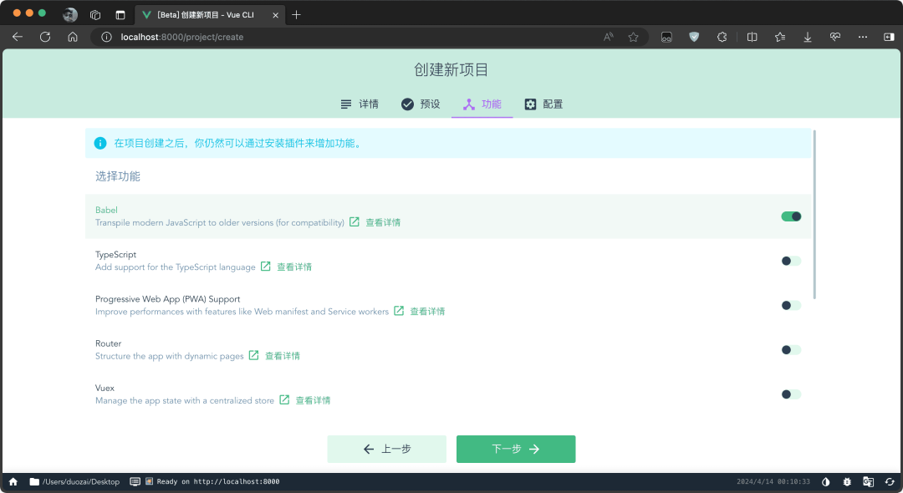Close the Vue CLI tab

click(x=275, y=15)
